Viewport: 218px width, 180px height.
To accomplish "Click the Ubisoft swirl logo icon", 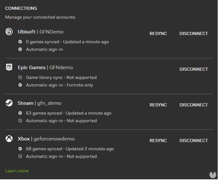I will click(x=9, y=32).
